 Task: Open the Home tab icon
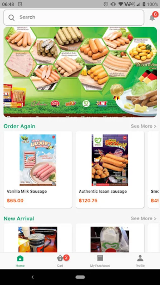[20, 258]
